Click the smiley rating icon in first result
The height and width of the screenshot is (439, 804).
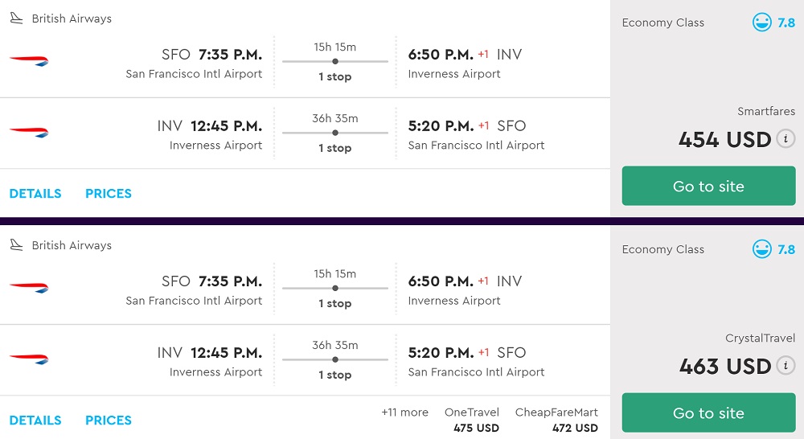coord(761,23)
